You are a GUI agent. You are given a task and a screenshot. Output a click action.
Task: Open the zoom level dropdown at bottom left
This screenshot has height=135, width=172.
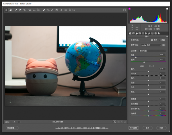coord(19,122)
